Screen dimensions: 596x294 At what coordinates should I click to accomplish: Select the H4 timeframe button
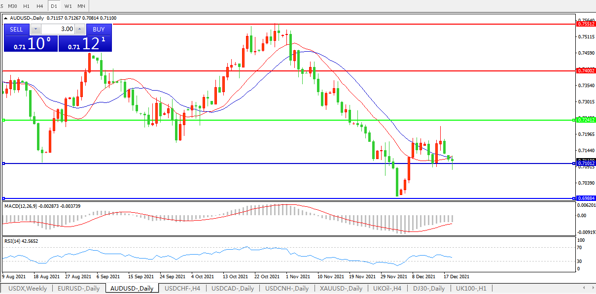(x=40, y=6)
